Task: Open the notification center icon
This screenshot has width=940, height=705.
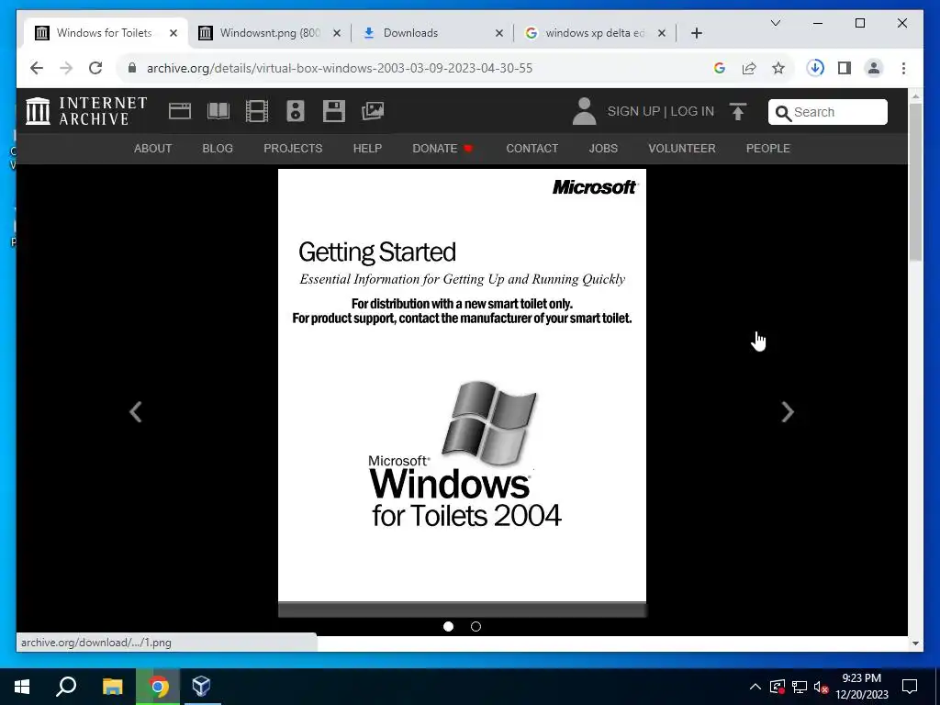Action: [910, 687]
